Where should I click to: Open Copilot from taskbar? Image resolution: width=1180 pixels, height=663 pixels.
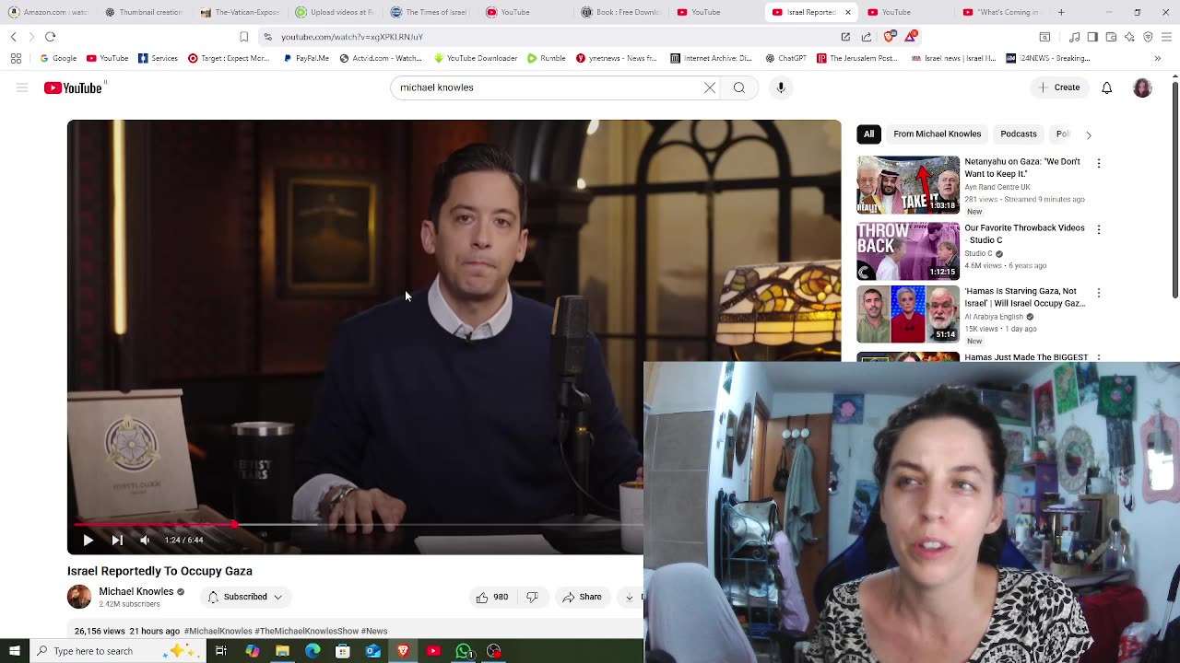point(252,651)
